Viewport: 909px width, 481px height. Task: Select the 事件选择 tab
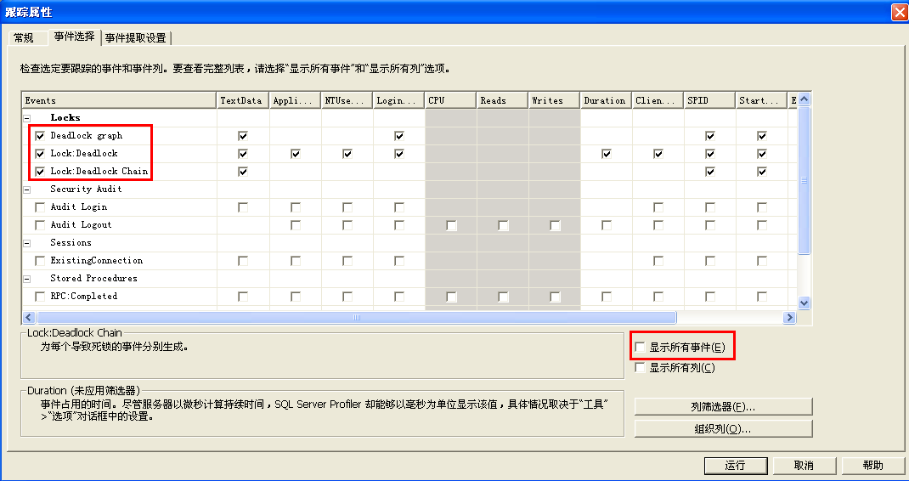[x=75, y=37]
